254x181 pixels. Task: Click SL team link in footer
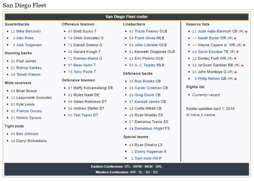pos(141,172)
